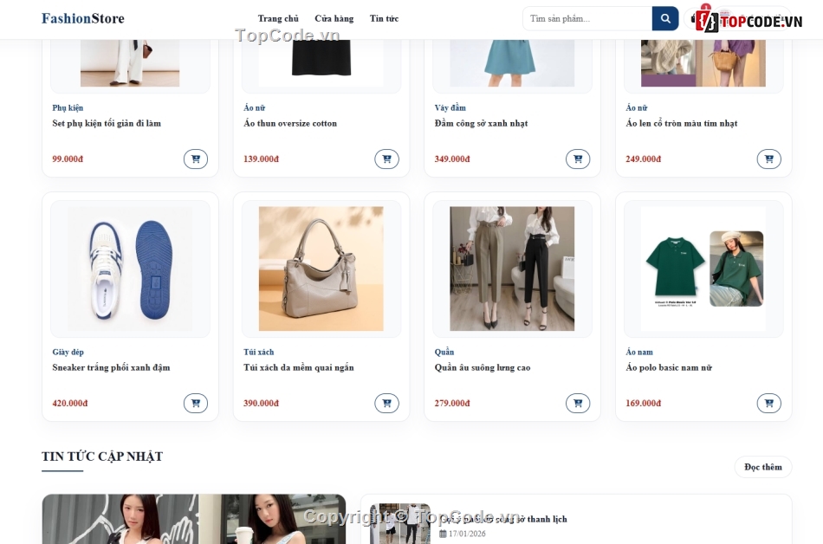
Task: Add Sneaker trắng phối xanh đậm to cart
Action: coord(196,404)
